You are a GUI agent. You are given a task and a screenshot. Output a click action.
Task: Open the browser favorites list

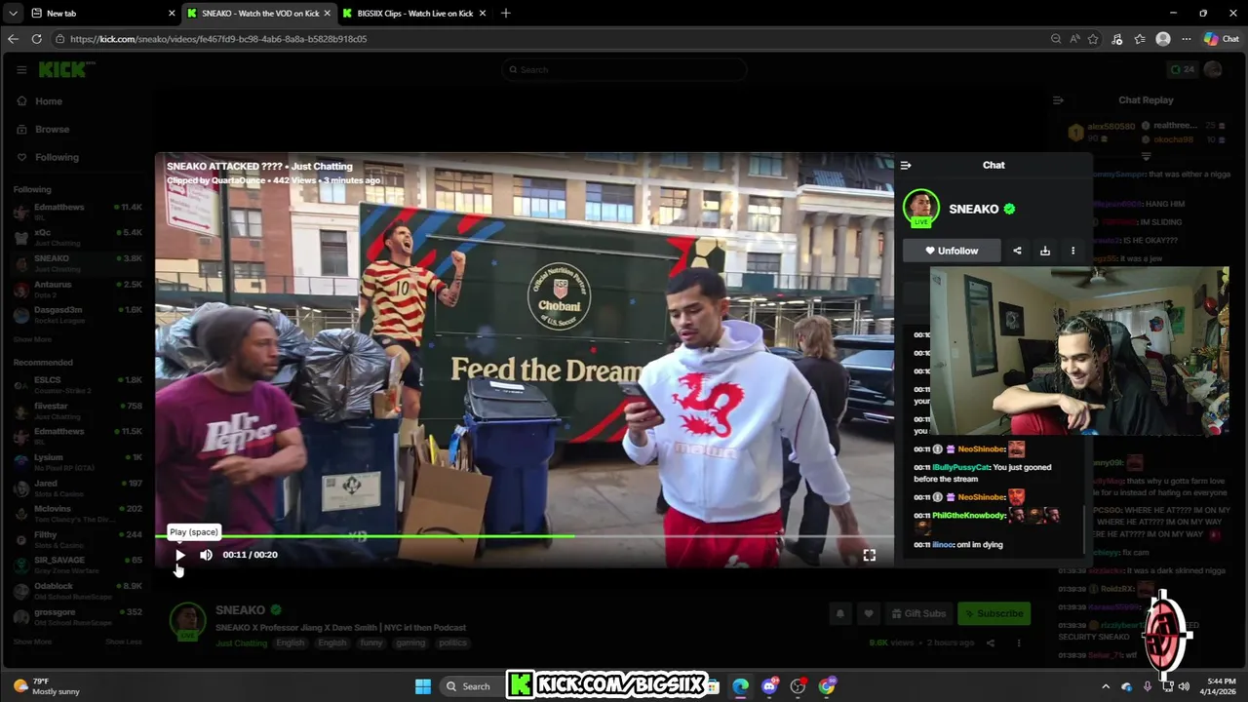(x=1140, y=39)
